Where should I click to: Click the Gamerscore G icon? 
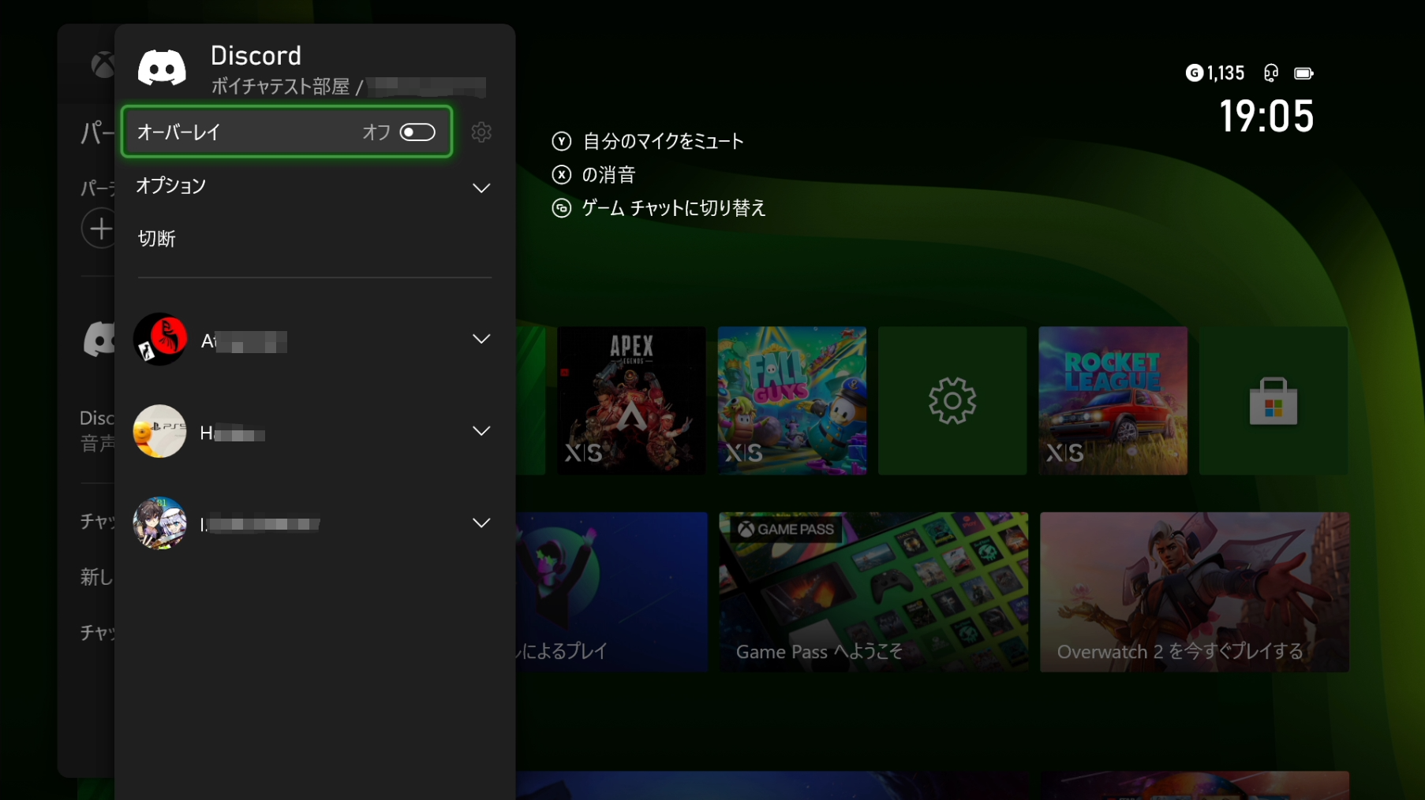point(1195,73)
